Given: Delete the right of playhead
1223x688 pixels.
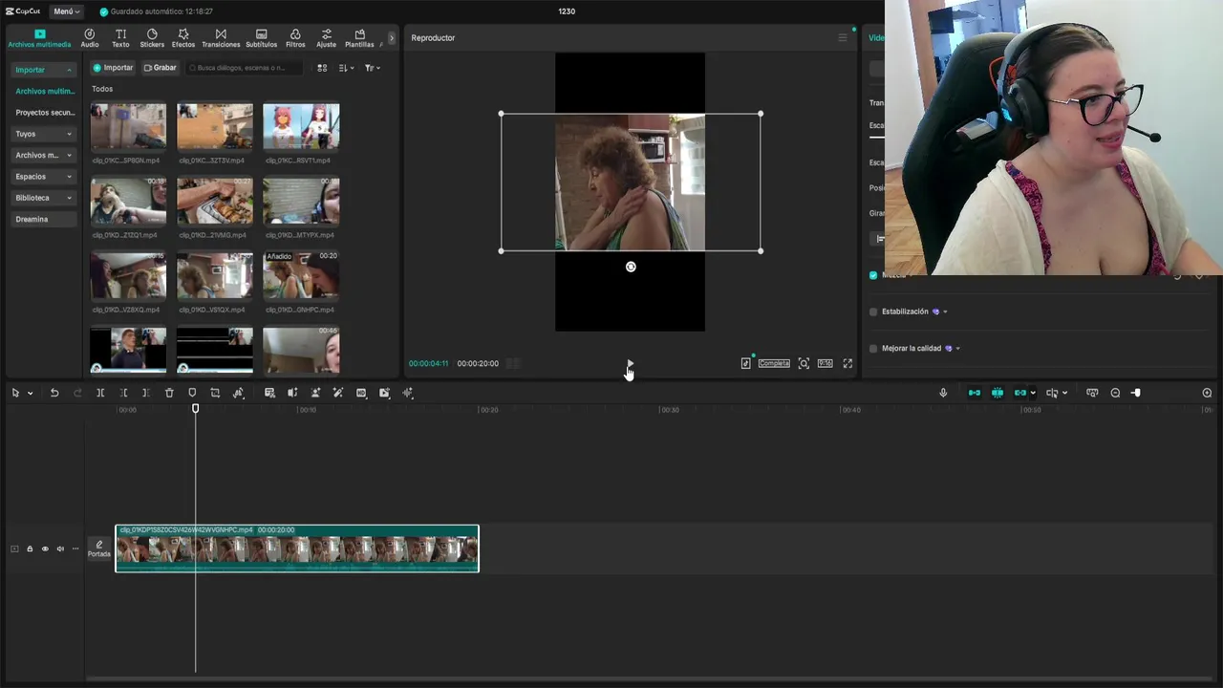Looking at the screenshot, I should pos(145,393).
